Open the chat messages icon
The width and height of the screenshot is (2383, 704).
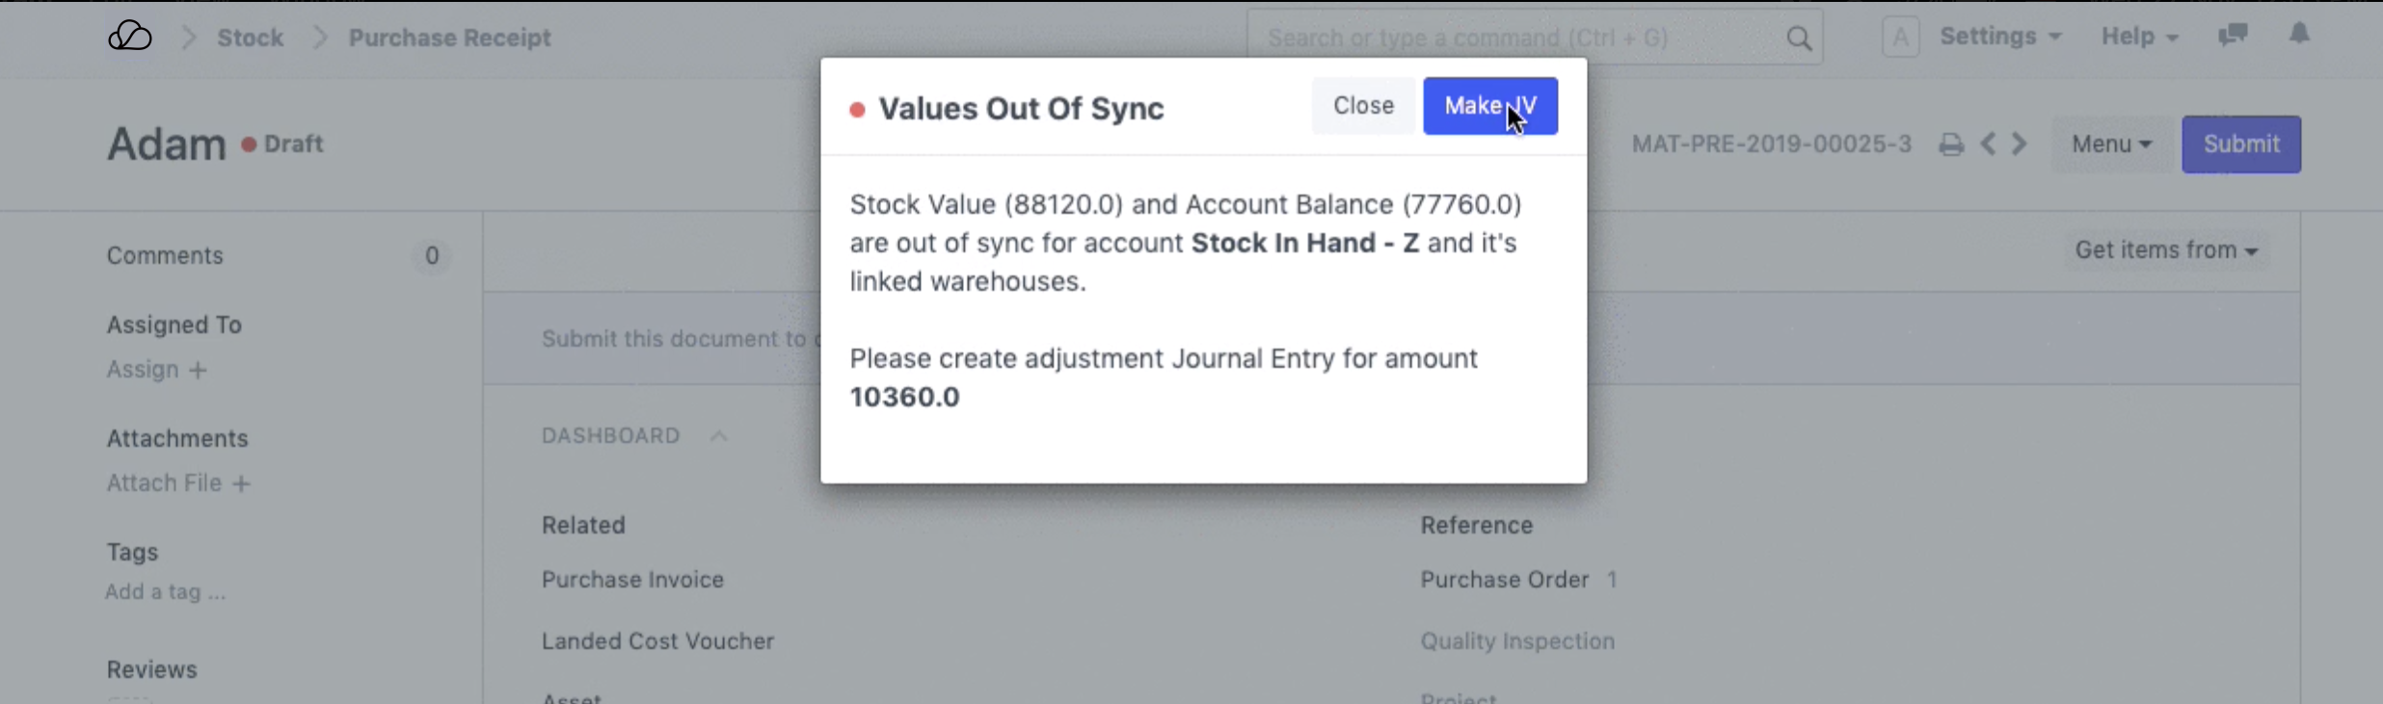coord(2233,36)
